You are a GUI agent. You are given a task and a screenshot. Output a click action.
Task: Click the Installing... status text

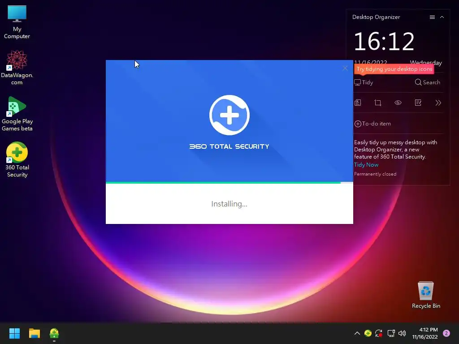(229, 204)
